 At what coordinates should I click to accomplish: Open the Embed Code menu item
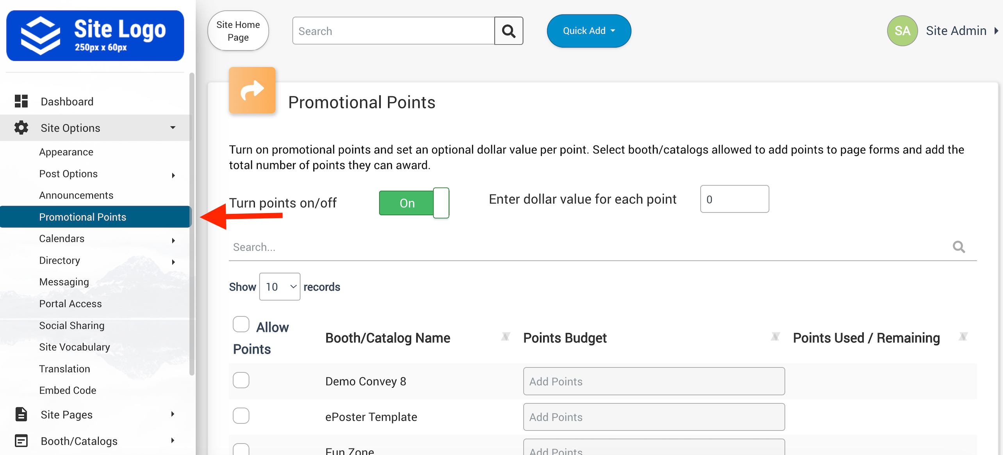[x=68, y=390]
